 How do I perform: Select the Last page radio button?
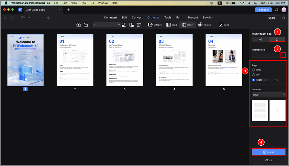[x=253, y=75]
